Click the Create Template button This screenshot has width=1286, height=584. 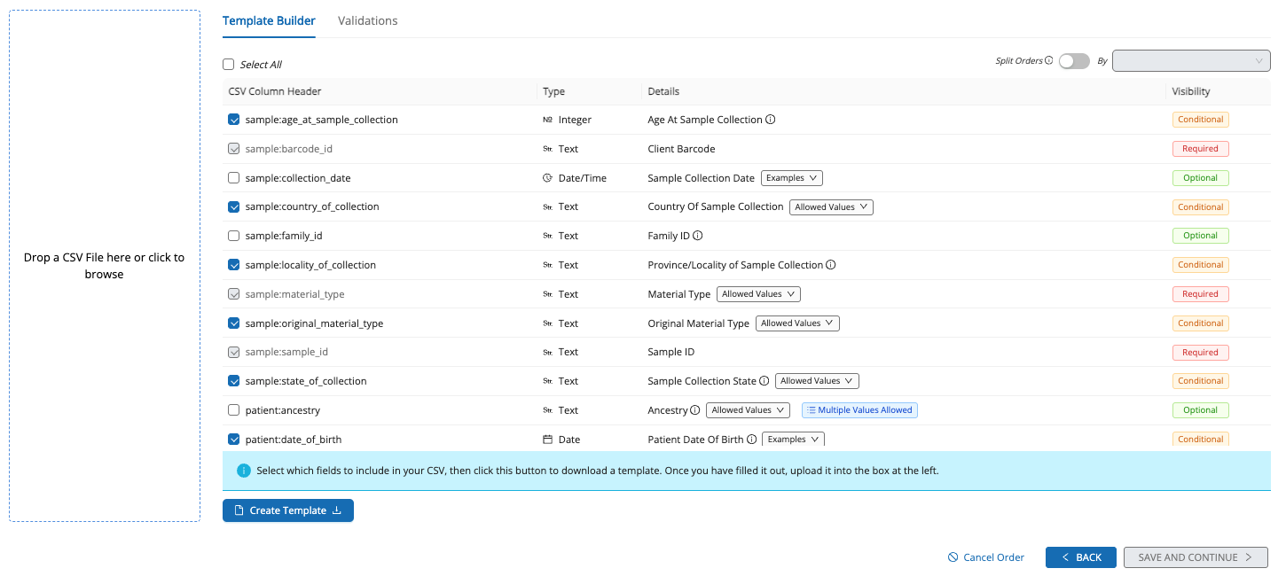click(288, 510)
